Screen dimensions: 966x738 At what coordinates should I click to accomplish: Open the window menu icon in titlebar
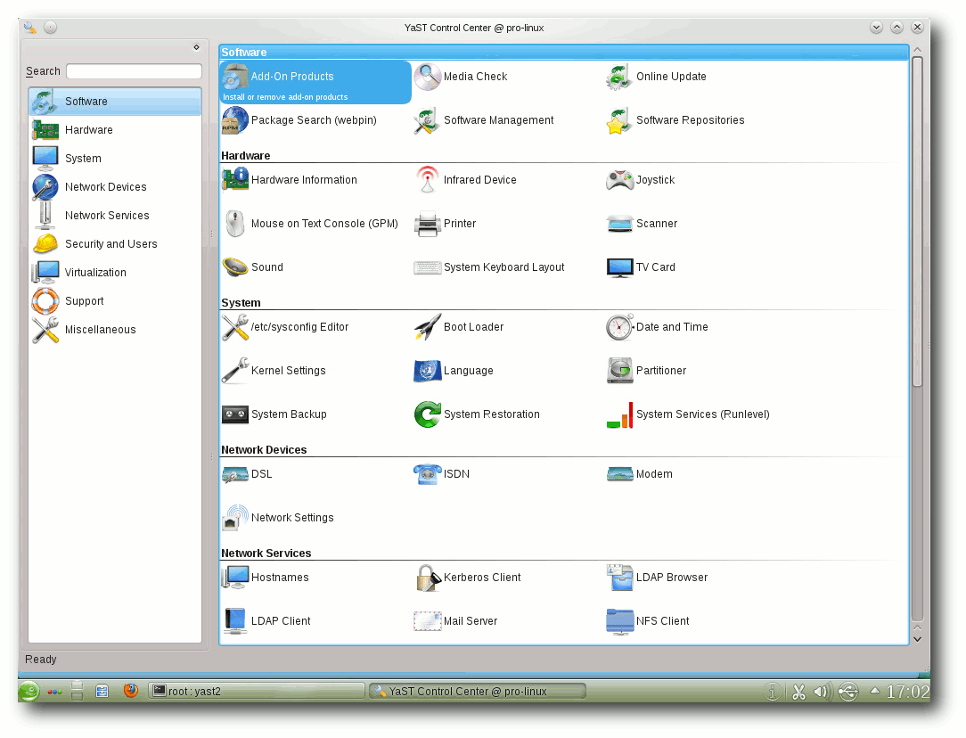click(x=30, y=27)
